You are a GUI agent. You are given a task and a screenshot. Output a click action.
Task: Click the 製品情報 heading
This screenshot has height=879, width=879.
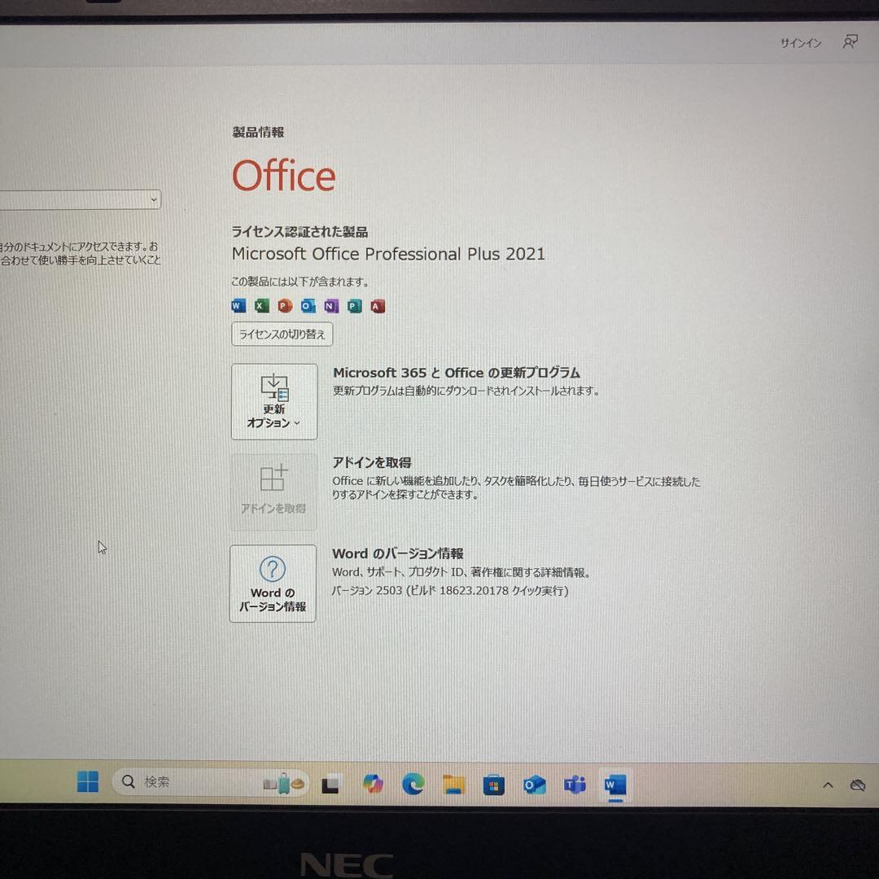click(x=259, y=133)
